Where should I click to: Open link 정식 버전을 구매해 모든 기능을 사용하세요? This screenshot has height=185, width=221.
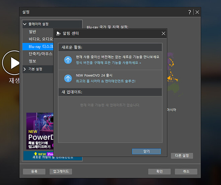(108, 63)
